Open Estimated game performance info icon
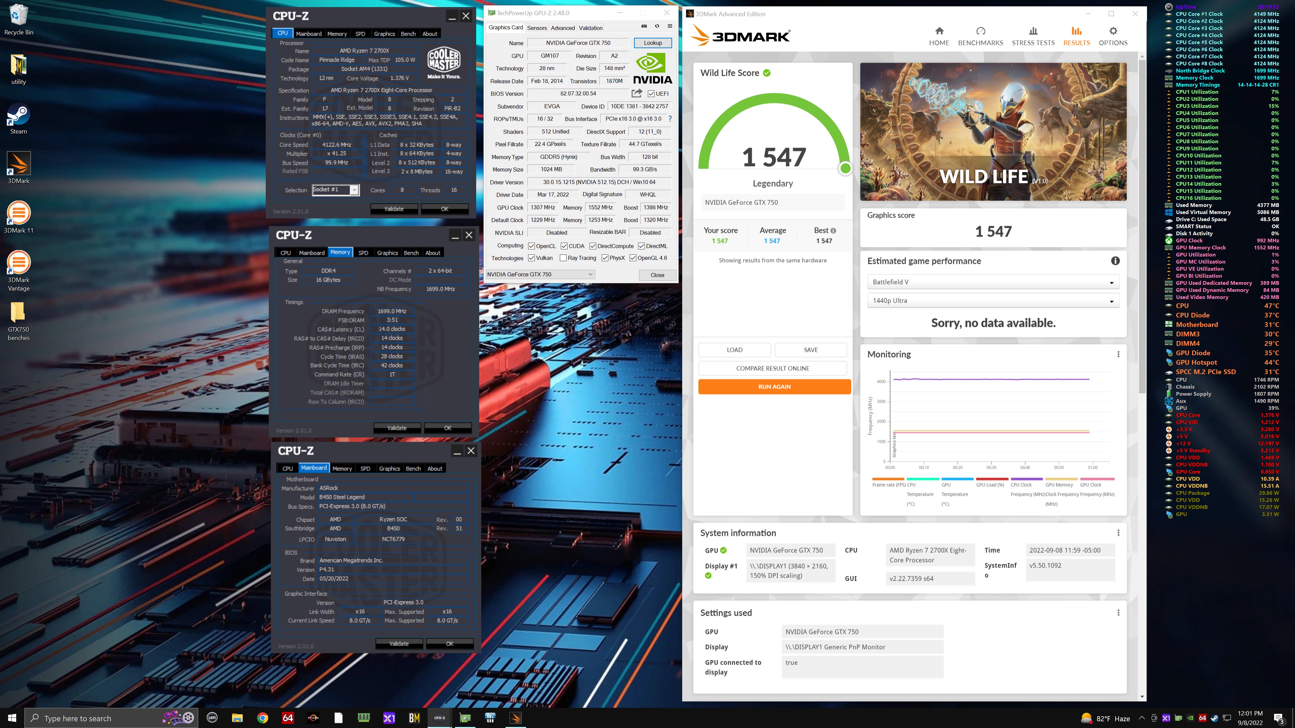1295x728 pixels. [x=1115, y=261]
